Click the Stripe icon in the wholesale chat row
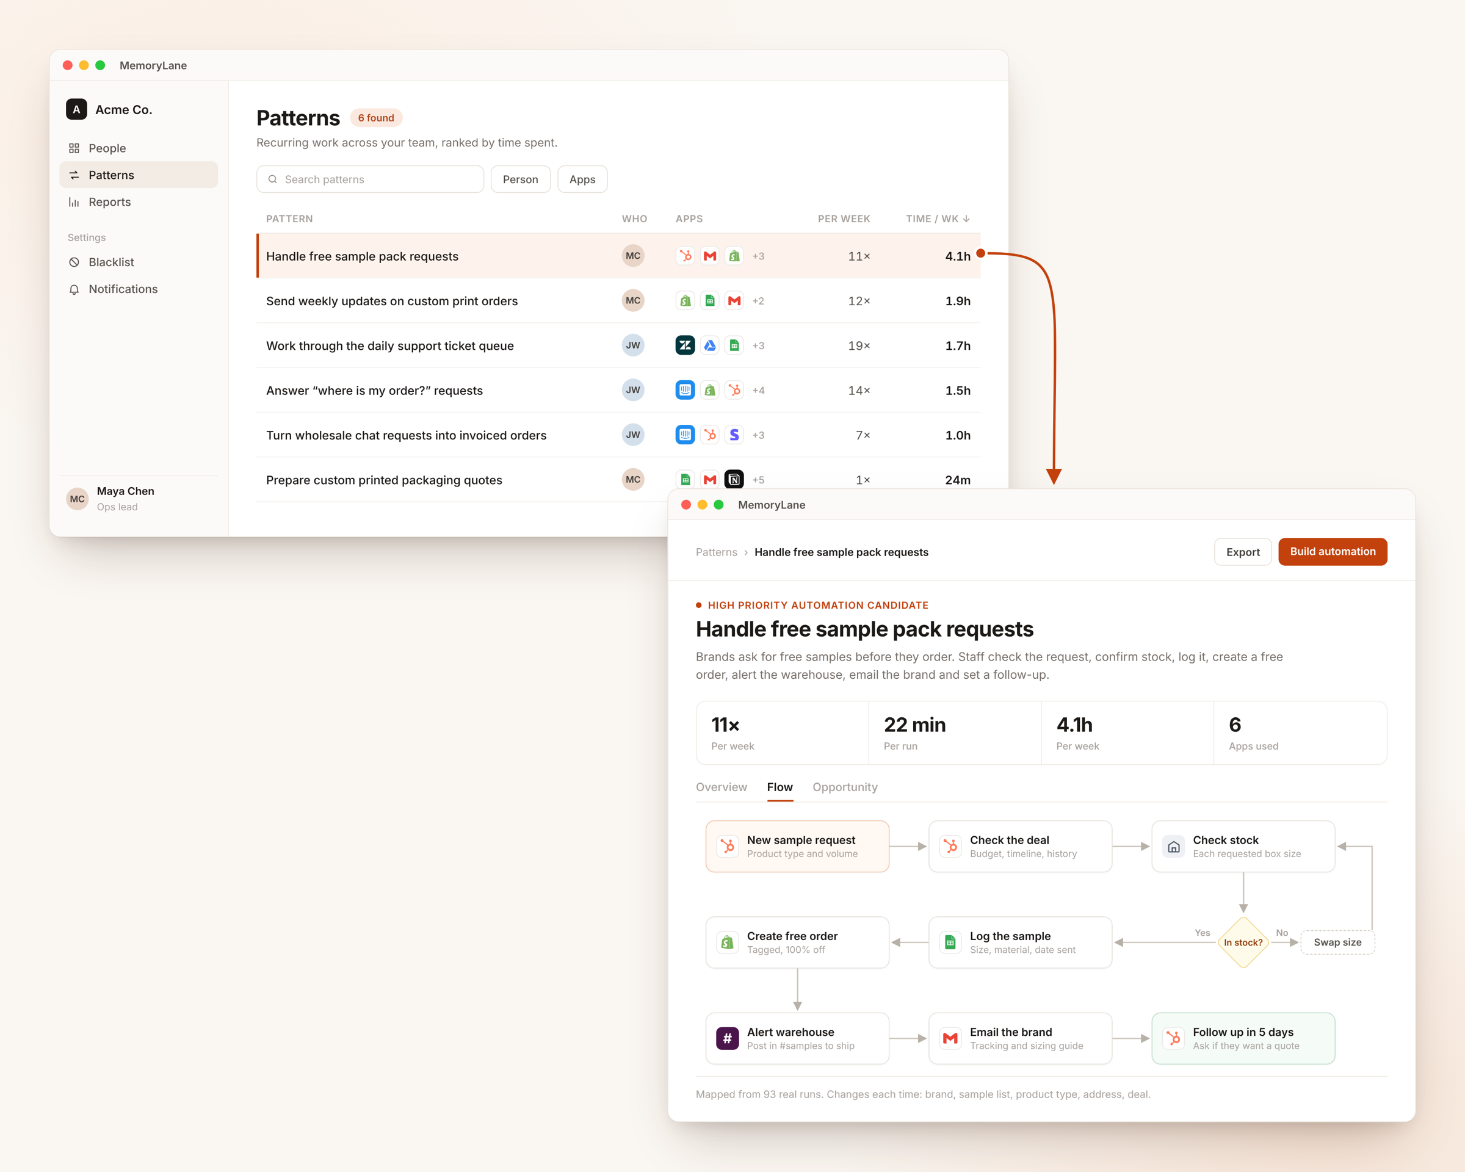 coord(734,435)
